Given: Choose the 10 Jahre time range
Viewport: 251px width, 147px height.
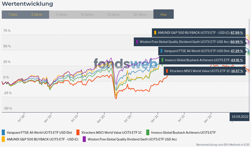Looking at the screenshot, I should [x=87, y=15].
